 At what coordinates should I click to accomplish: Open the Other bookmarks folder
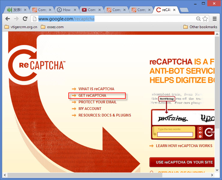point(200,27)
